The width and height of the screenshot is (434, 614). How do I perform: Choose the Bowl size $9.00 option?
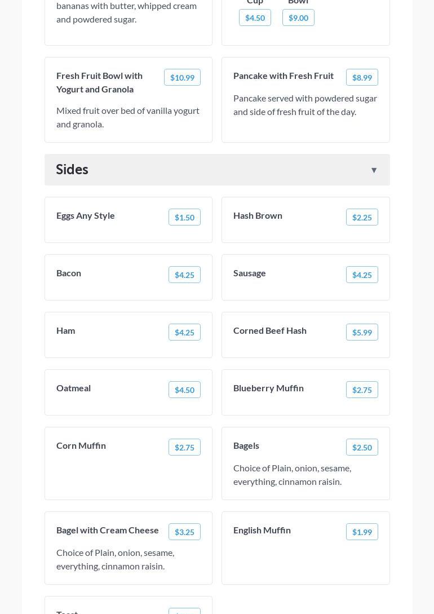coord(298,18)
